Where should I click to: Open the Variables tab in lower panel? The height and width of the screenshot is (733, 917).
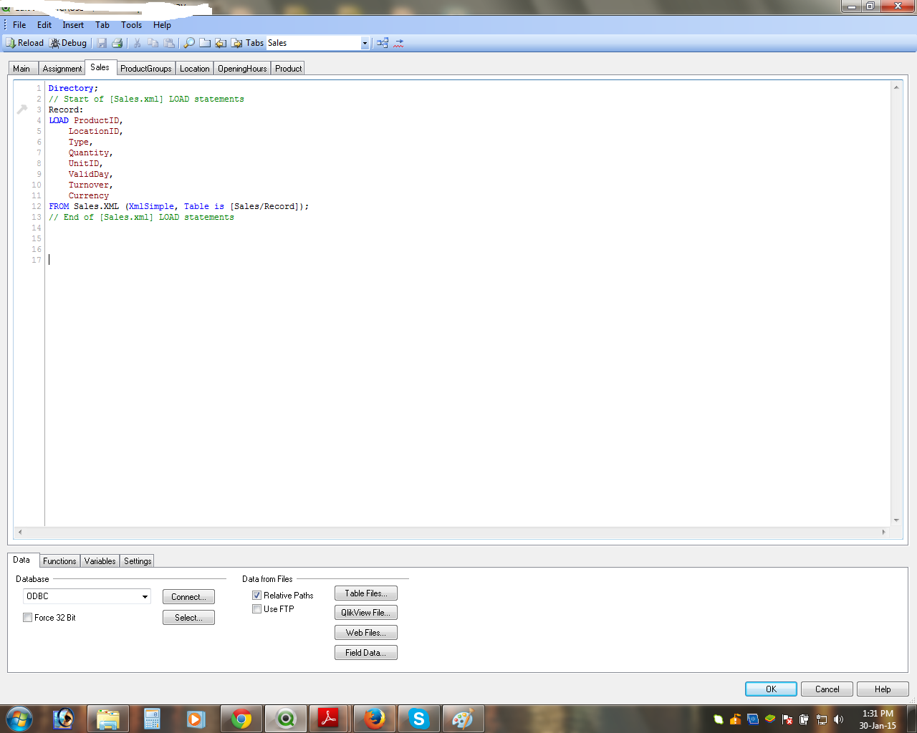click(100, 561)
